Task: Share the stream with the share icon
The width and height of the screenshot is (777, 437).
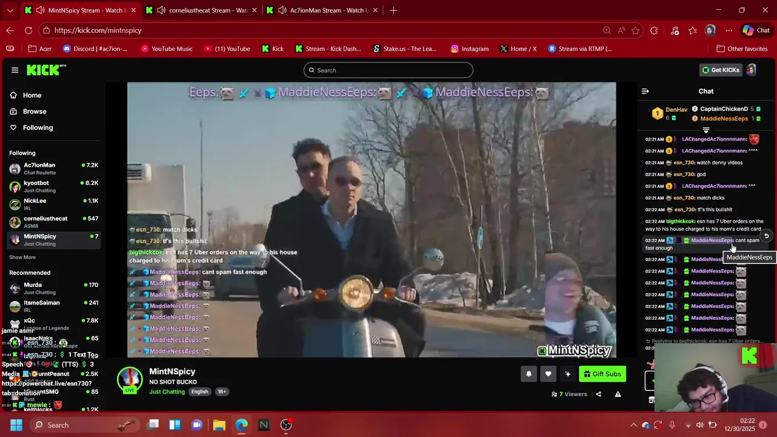Action: [599, 394]
